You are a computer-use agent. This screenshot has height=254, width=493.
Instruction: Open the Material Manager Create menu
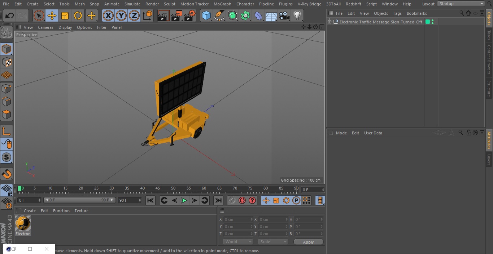coord(30,211)
